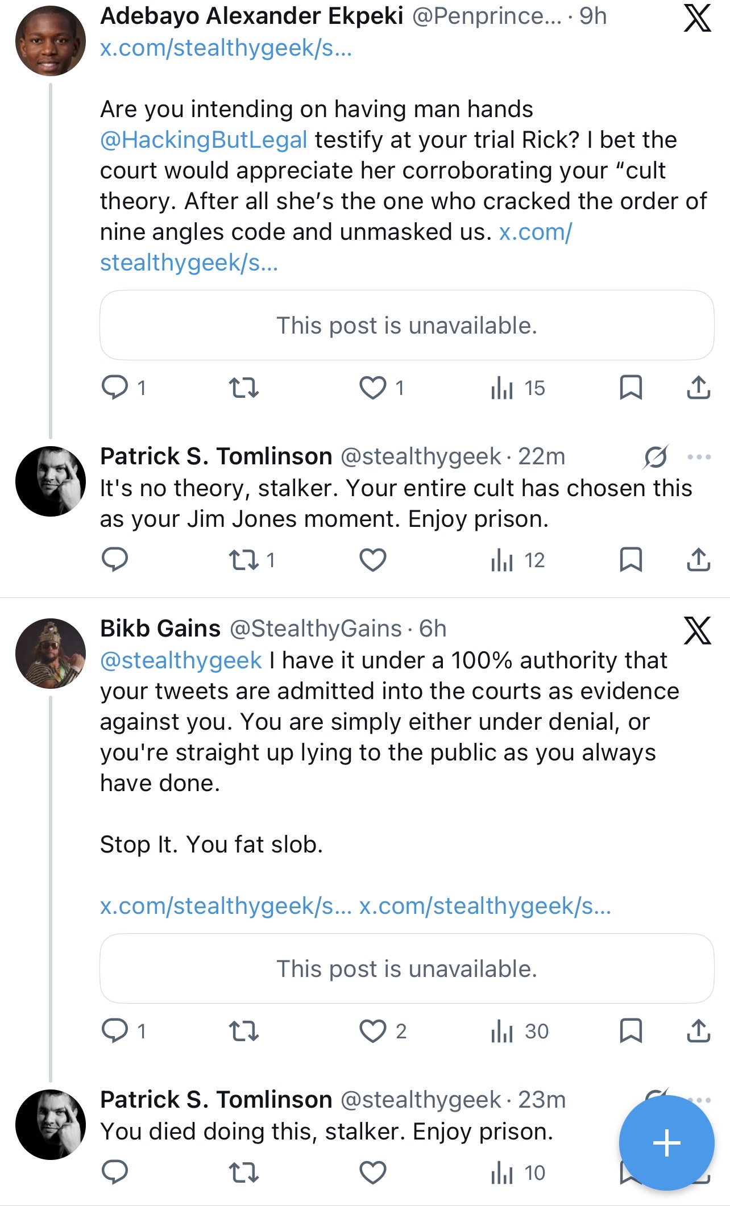
Task: Open unavailable quoted post in Adebayo's tweet
Action: 407,325
